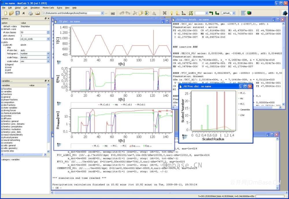Screen dimensions: 289x199
Task: Expand the series options node
Action: [x=6, y=73]
